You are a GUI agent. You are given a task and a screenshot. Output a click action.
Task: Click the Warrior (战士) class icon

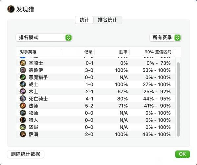click(x=23, y=84)
